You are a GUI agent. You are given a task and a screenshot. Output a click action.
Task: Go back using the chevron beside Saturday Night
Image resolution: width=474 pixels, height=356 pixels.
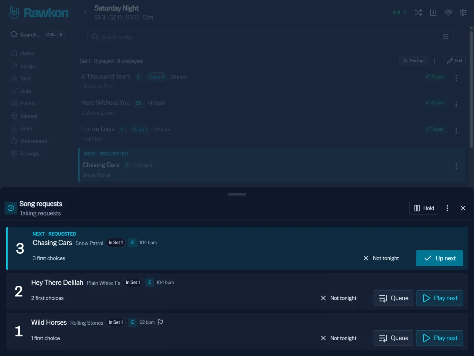pos(85,13)
